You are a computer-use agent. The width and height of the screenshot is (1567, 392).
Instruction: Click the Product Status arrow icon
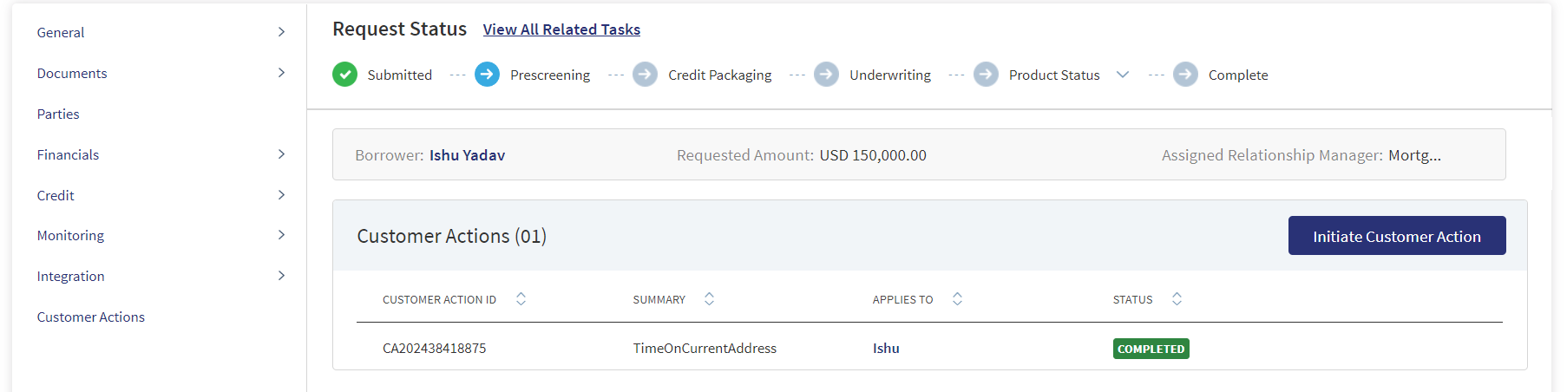point(986,75)
